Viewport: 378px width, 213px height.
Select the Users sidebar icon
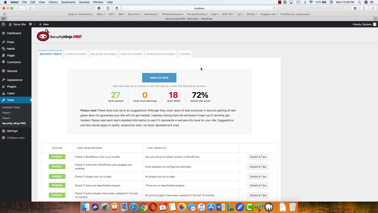coord(4,93)
